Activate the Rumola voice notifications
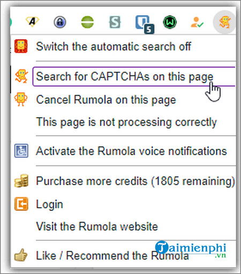Screen dimensions: 241x274 tap(131, 151)
